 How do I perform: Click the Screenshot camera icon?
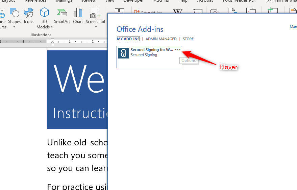point(96,13)
